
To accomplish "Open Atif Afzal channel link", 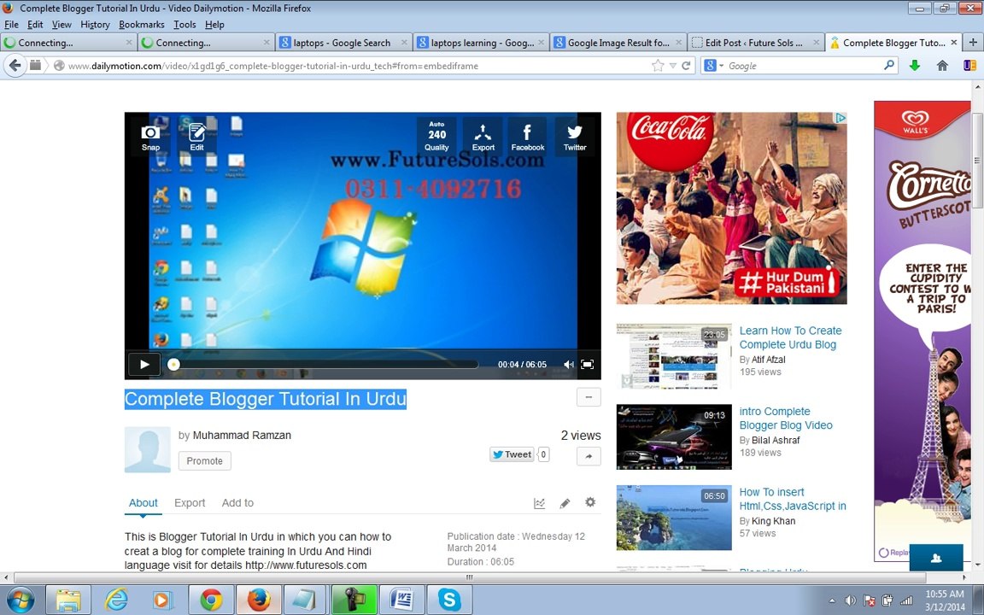I will point(768,360).
